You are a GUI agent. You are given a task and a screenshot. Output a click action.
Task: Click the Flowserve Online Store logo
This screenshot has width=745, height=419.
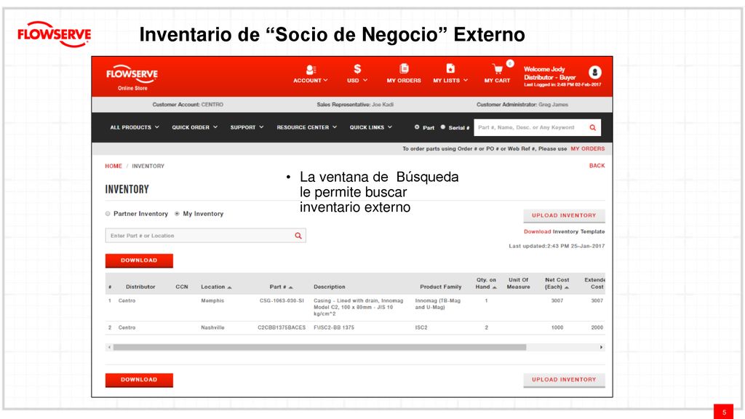point(132,77)
